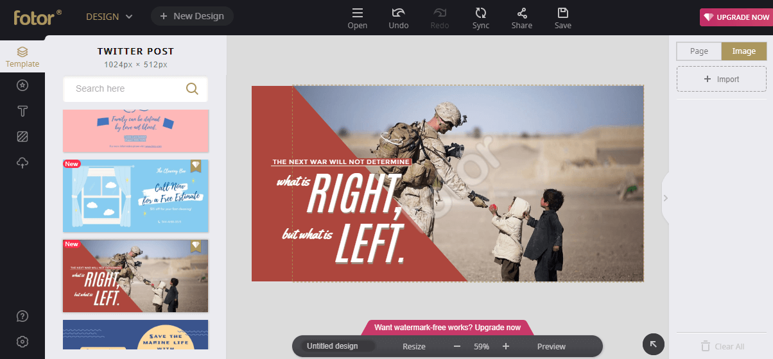The width and height of the screenshot is (773, 359).
Task: Open the Text tool in sidebar
Action: pos(22,111)
